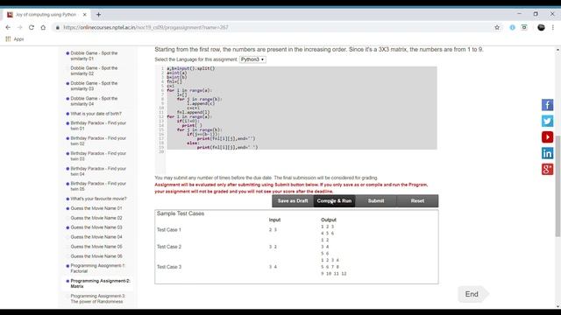Open Guess the Movie Name 03
The height and width of the screenshot is (315, 561).
point(96,227)
